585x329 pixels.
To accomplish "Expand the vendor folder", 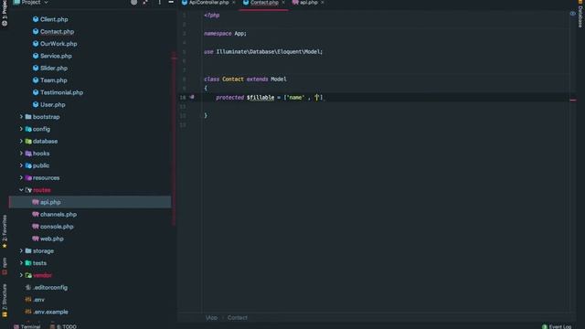I will click(x=21, y=275).
